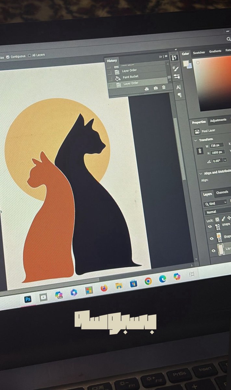Switch to the Color tab
Image resolution: width=231 pixels, height=390 pixels.
click(186, 54)
